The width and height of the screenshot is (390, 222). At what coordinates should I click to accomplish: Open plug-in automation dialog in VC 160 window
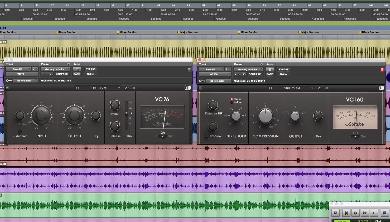tap(270, 70)
